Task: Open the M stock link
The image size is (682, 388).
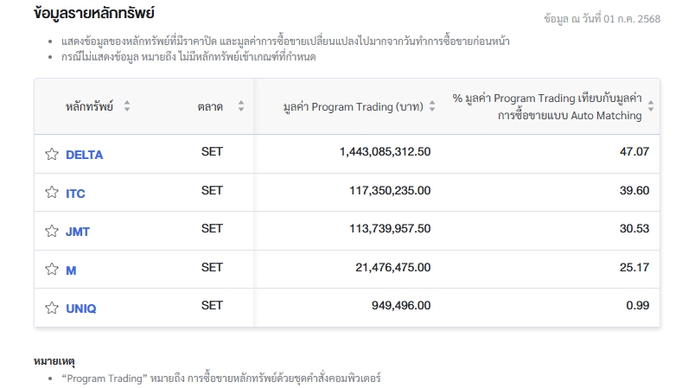Action: [x=71, y=270]
